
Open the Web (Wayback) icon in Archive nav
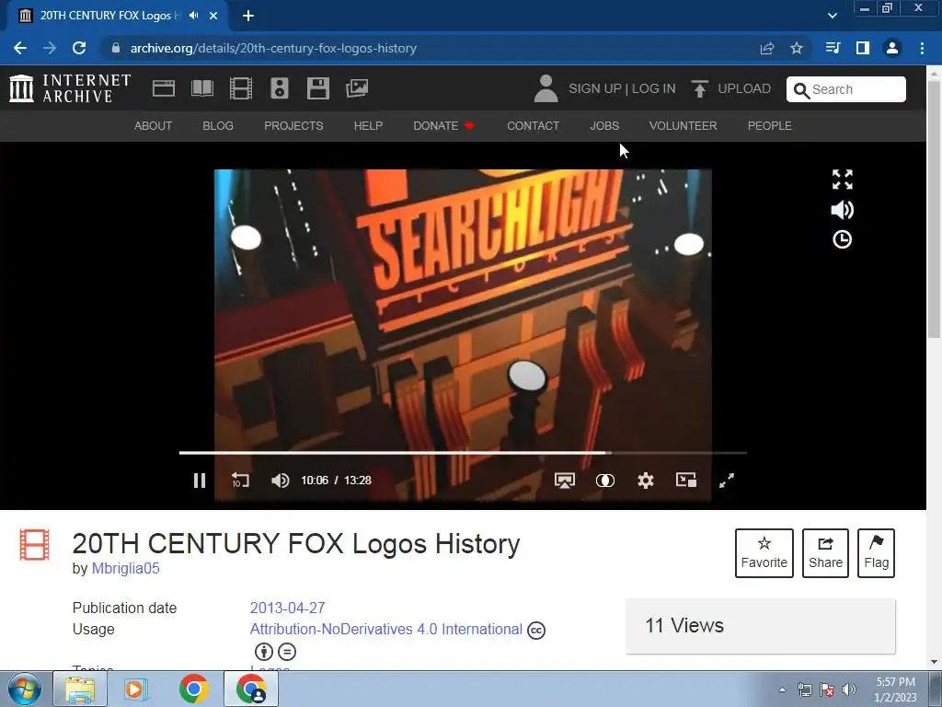(164, 88)
